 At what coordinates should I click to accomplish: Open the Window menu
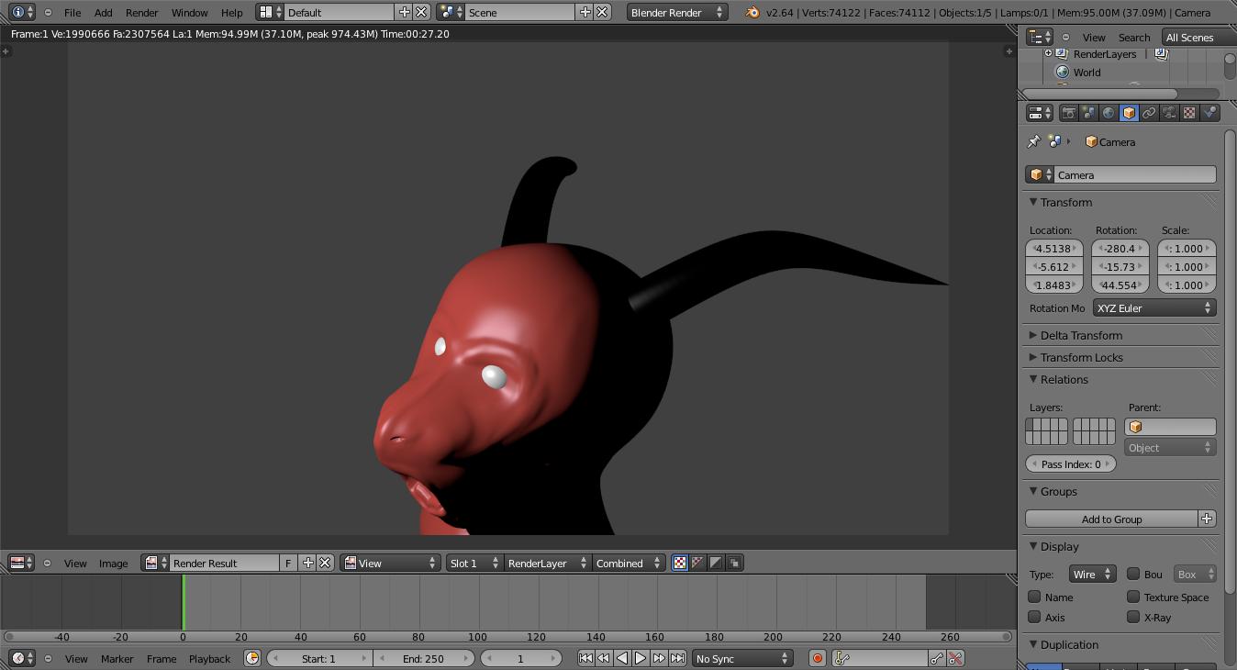[x=190, y=12]
